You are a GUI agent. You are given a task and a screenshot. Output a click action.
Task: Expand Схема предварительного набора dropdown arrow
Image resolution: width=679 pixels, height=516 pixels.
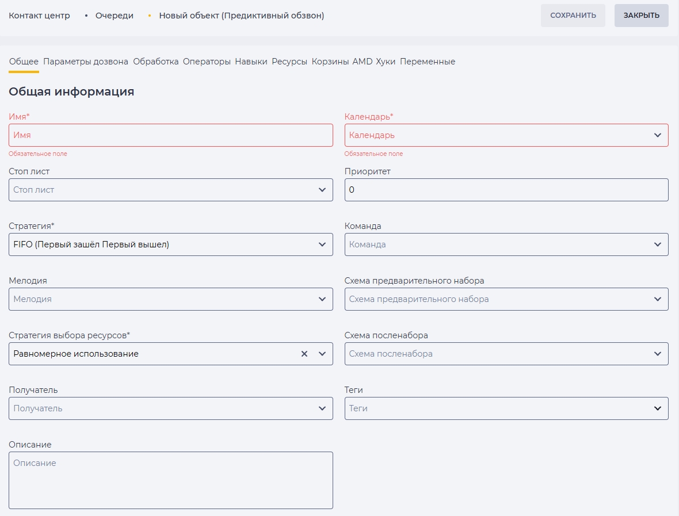(657, 299)
